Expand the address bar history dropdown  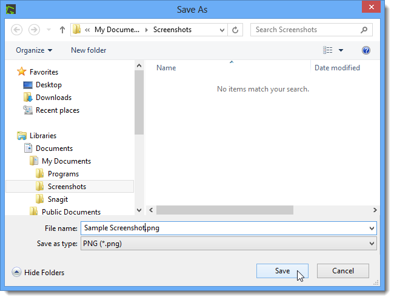(x=222, y=30)
